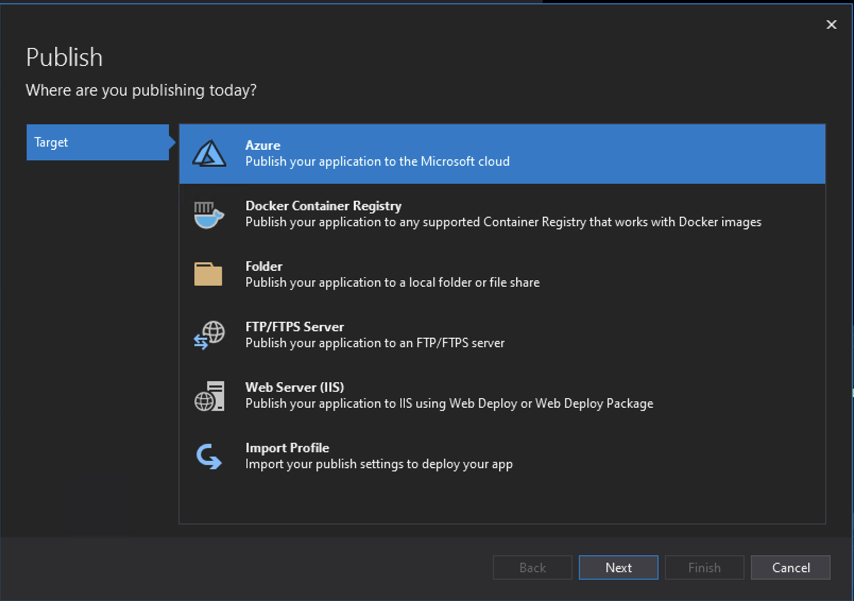Click the Folder publish icon
The height and width of the screenshot is (601, 854).
[x=209, y=274]
